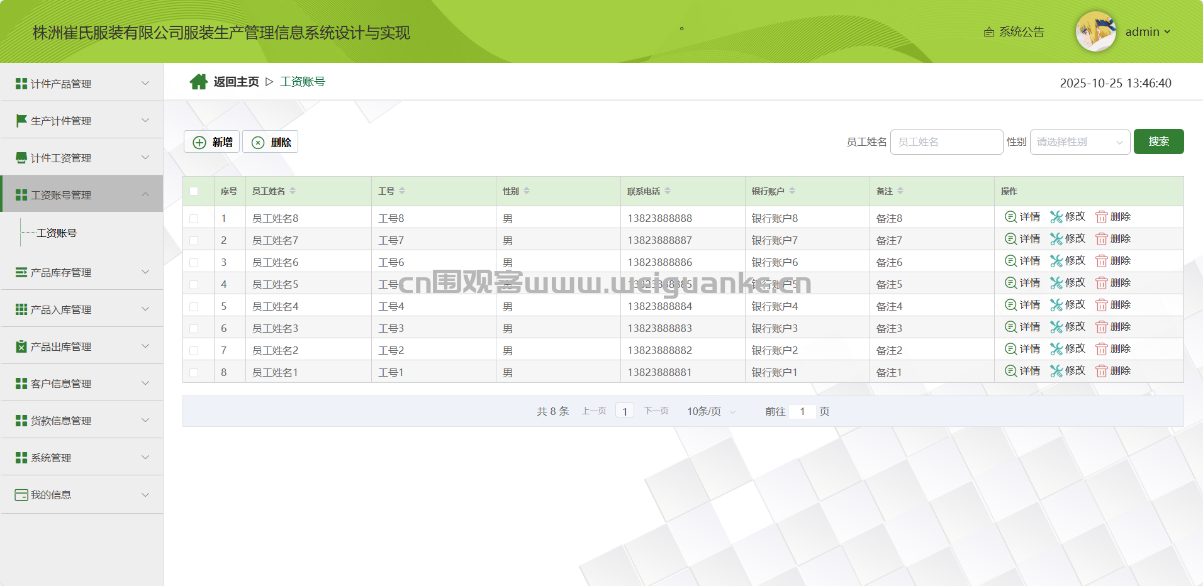The image size is (1203, 586).
Task: Click the 详情 magnifier icon for 员工姓名8
Action: point(1010,217)
